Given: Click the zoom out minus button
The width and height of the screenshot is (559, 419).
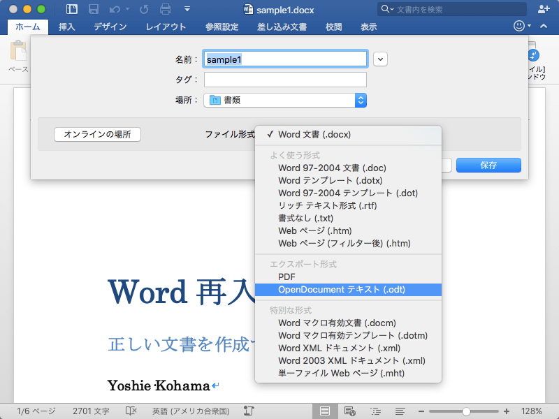Looking at the screenshot, I should (421, 411).
